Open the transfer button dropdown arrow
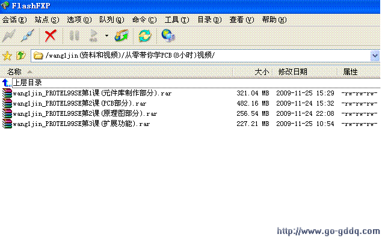This screenshot has width=385, height=240. click(x=106, y=35)
